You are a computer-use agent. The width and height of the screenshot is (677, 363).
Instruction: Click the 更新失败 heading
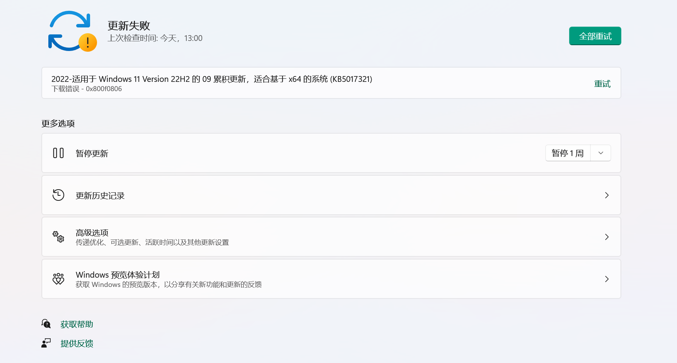tap(129, 25)
